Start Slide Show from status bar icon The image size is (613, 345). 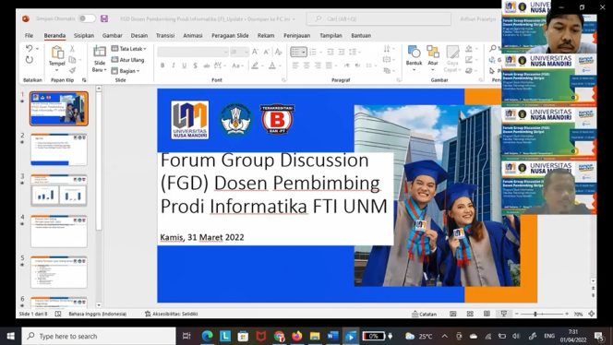click(504, 314)
